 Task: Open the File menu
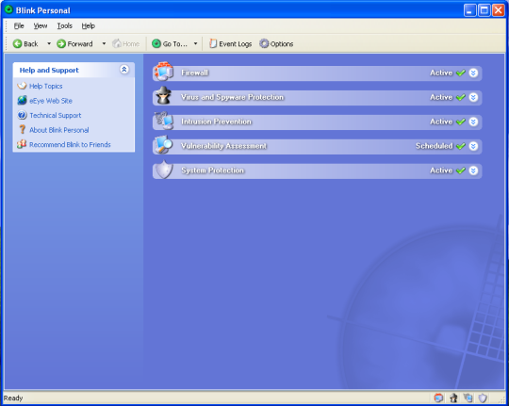[19, 25]
